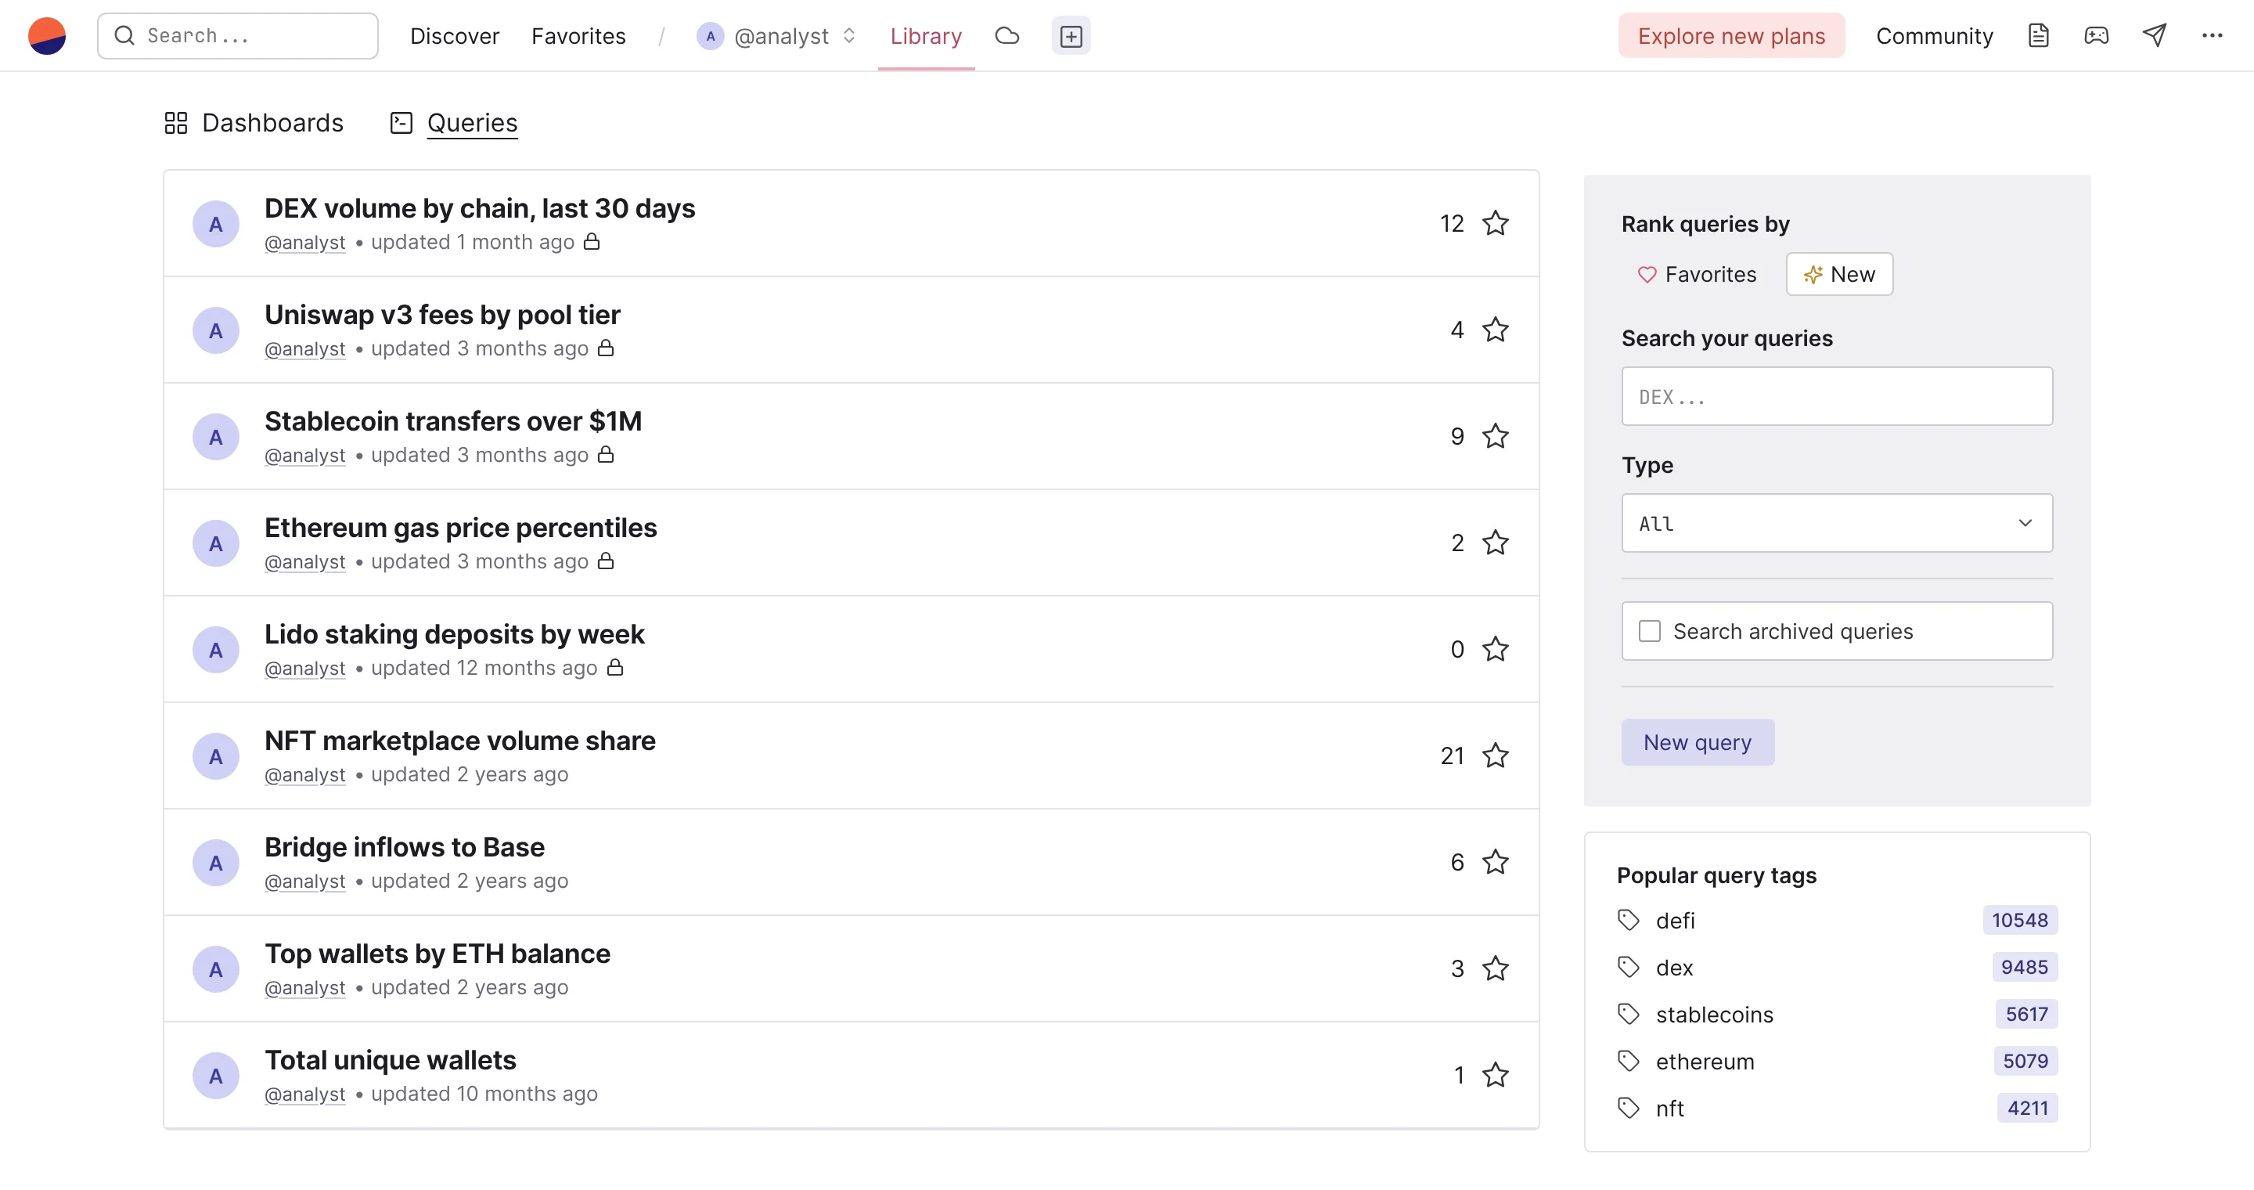Star the Total unique wallets query
This screenshot has height=1190, width=2254.
click(x=1496, y=1076)
